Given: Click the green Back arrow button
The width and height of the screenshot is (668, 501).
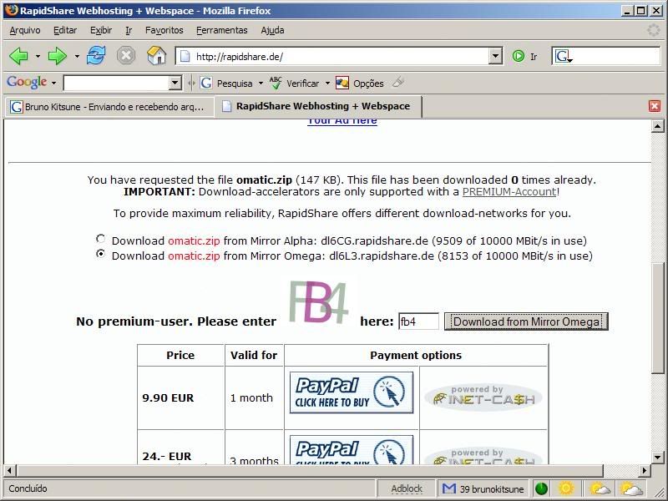Looking at the screenshot, I should [18, 56].
